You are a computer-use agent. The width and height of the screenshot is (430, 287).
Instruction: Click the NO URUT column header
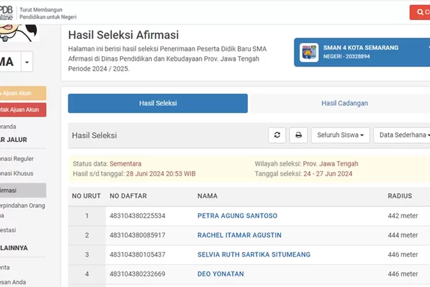click(87, 196)
